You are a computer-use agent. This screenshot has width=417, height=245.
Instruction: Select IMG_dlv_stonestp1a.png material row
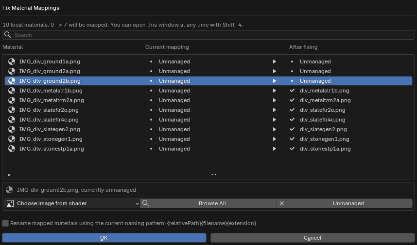click(208, 149)
